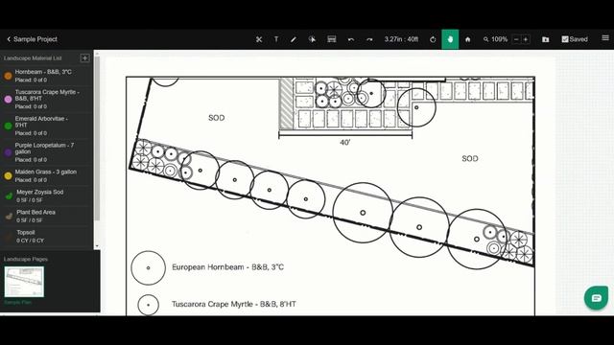Select the pointer click tool

click(x=312, y=39)
